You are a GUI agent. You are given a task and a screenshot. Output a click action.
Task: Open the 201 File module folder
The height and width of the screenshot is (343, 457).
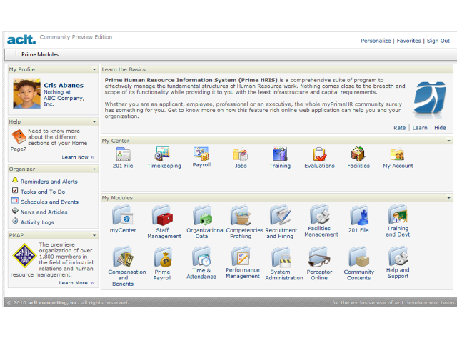pyautogui.click(x=358, y=215)
